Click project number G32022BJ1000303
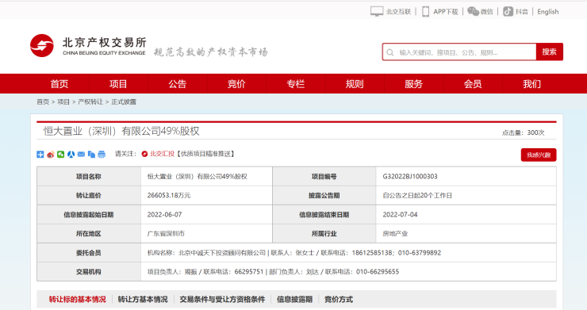 (x=410, y=176)
